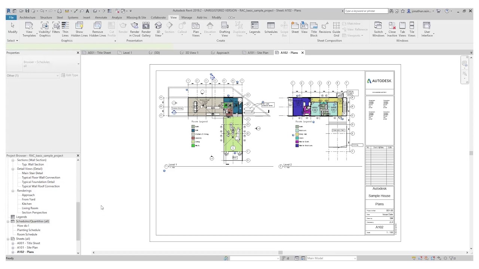Click the Undo button
Viewport: 479px width, 269px height.
41,11
